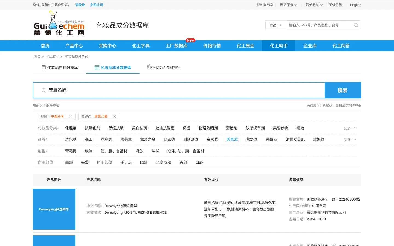This screenshot has width=394, height=246.
Task: Filter by brand 美吾发
Action: coord(232,139)
